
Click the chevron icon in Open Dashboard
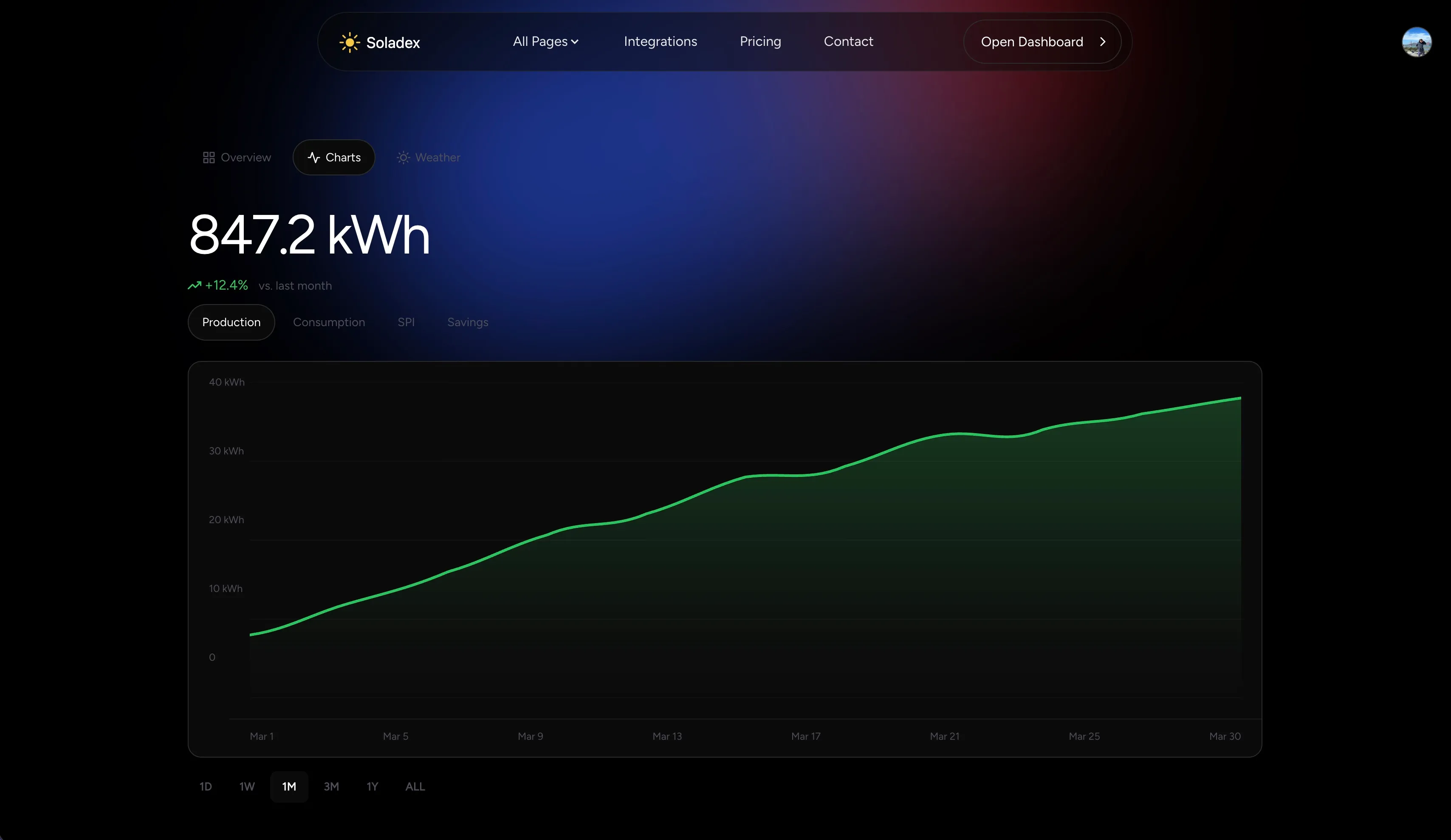tap(1103, 42)
